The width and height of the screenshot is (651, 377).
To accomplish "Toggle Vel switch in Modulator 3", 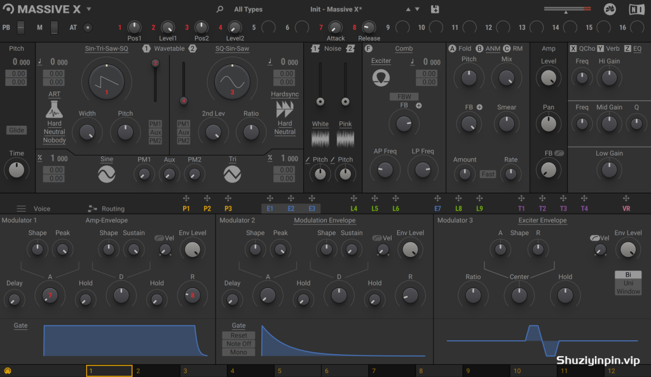I will tap(594, 238).
